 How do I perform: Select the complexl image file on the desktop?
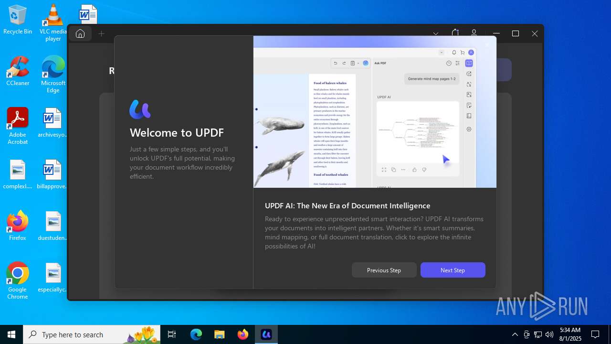pyautogui.click(x=18, y=174)
